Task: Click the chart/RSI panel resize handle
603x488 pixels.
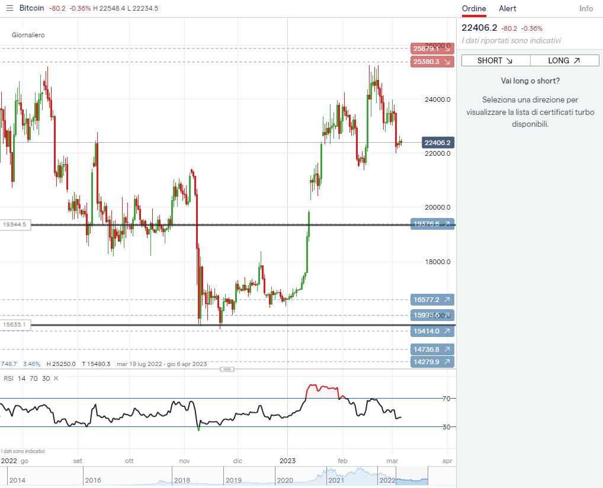Action: tap(227, 370)
